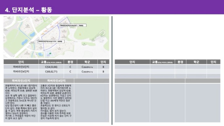Click the 교통 header above C(54,53,66)
Viewport: 224px width, 126px height.
pos(51,62)
